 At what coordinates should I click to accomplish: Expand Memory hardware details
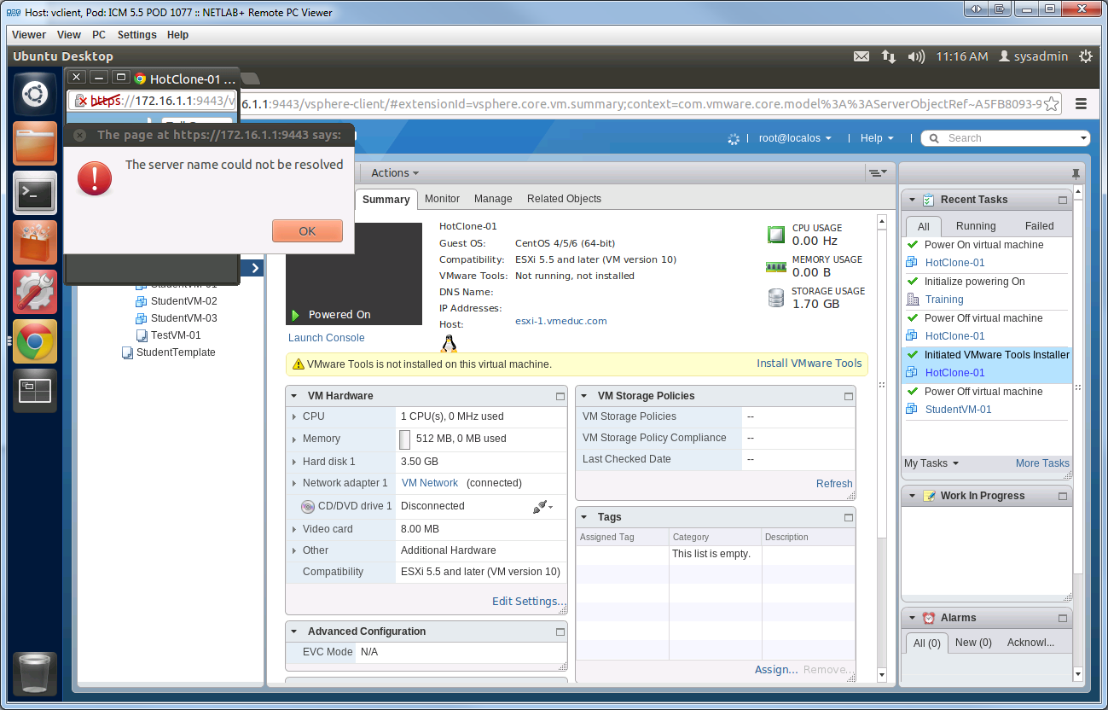[294, 439]
